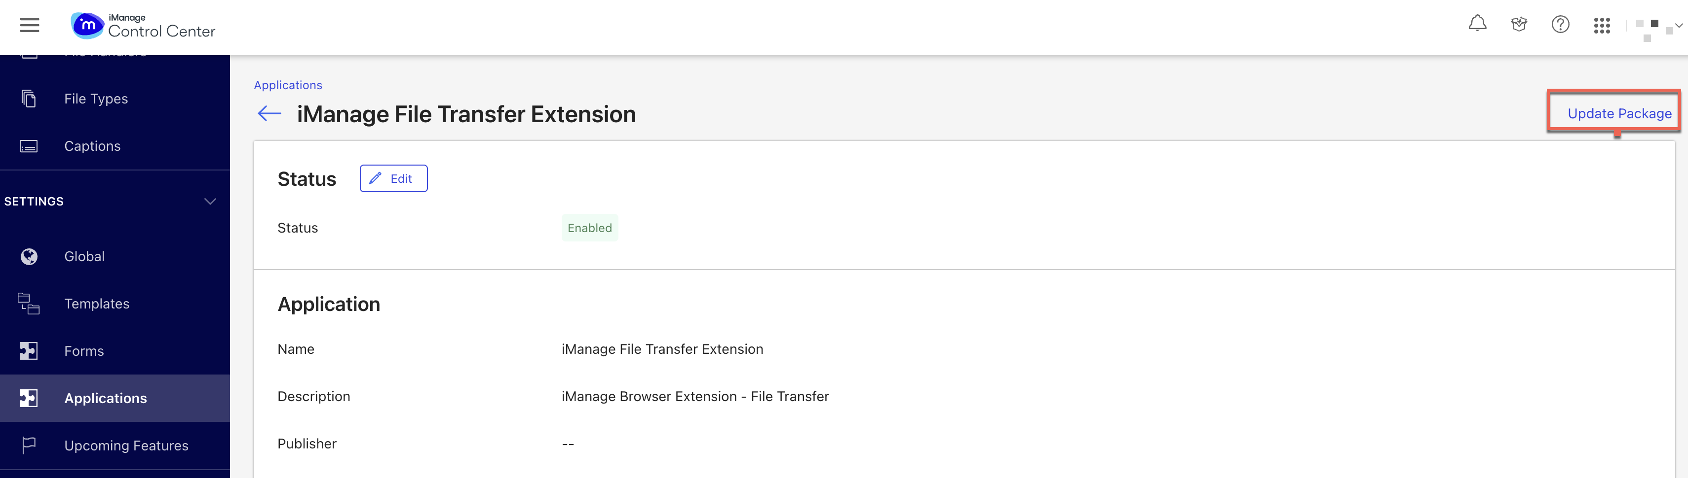The width and height of the screenshot is (1688, 478).
Task: Open Captions in the sidebar
Action: click(x=92, y=146)
